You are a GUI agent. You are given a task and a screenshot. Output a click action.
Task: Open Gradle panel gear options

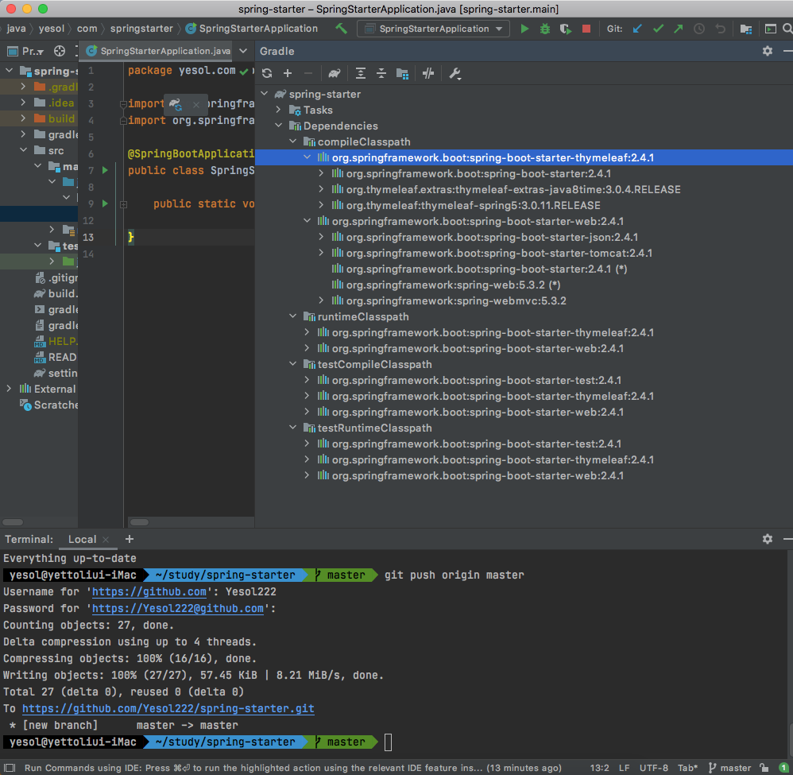[x=768, y=51]
